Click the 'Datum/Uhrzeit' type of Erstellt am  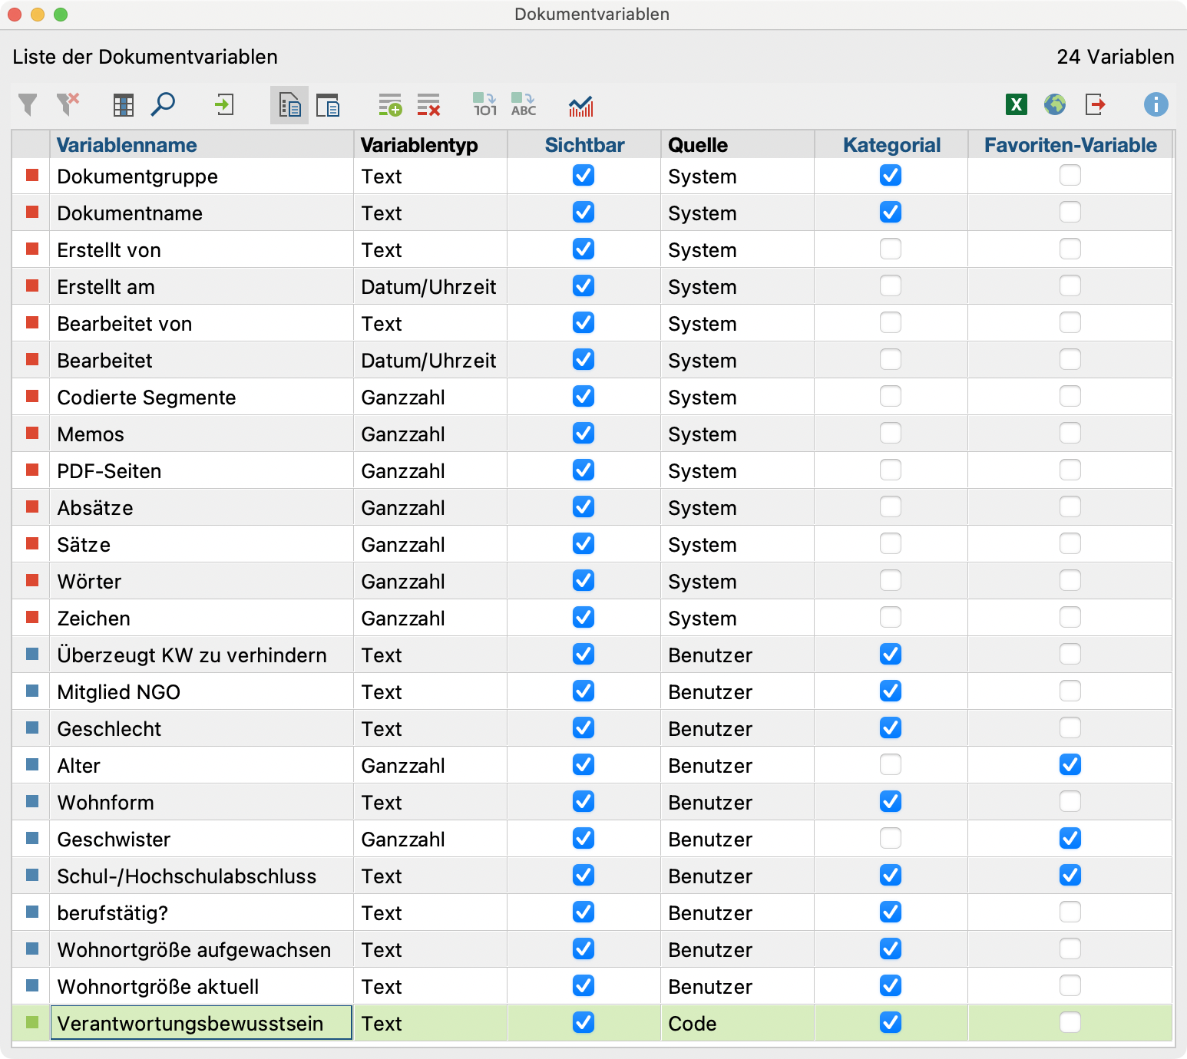pyautogui.click(x=428, y=287)
